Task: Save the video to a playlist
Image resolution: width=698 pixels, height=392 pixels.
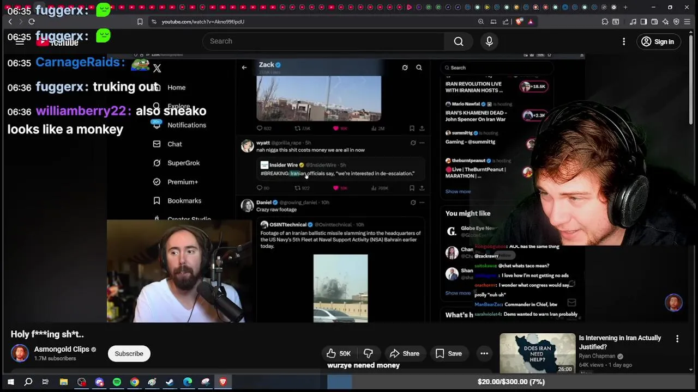Action: [x=449, y=354]
